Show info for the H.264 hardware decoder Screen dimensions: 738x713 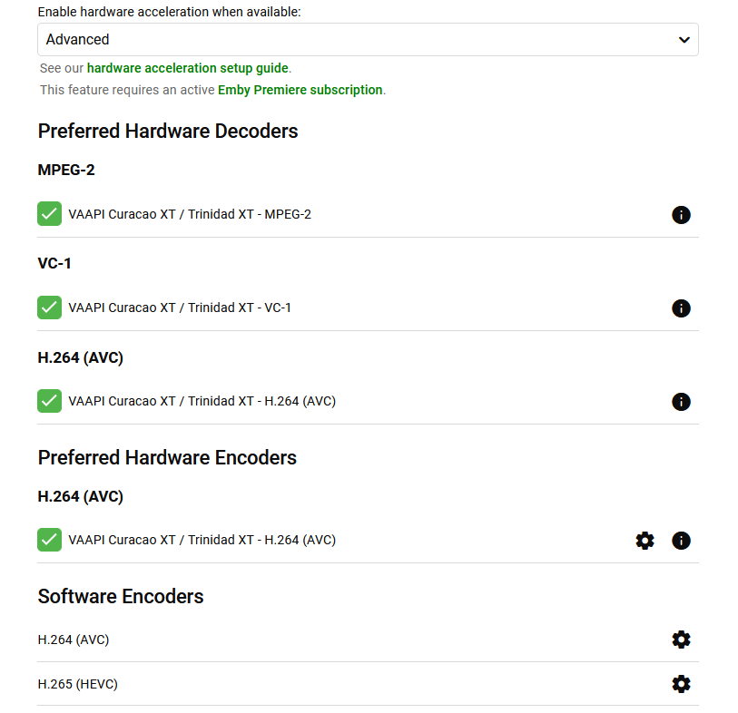[681, 402]
